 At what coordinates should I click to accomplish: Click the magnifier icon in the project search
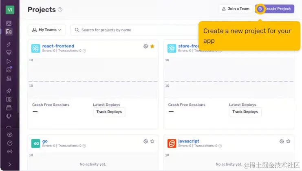pyautogui.click(x=77, y=30)
